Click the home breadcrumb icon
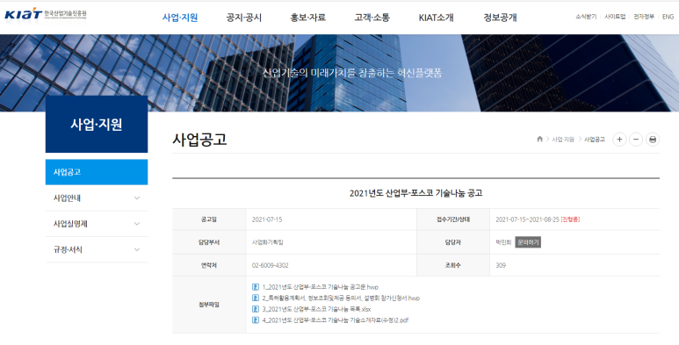Image resolution: width=679 pixels, height=345 pixels. (539, 139)
